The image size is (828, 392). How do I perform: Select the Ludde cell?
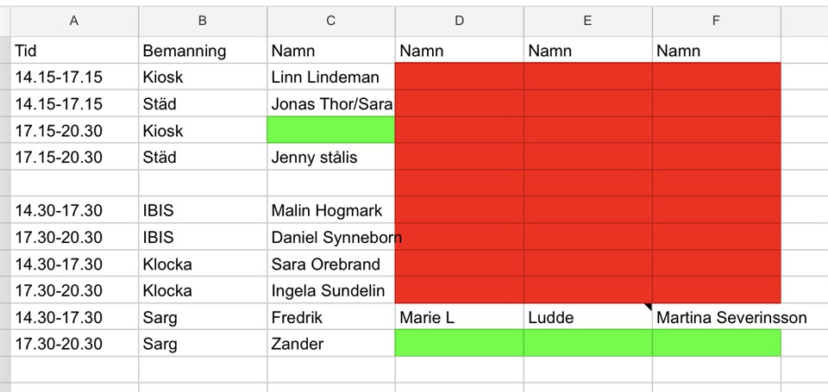[587, 317]
